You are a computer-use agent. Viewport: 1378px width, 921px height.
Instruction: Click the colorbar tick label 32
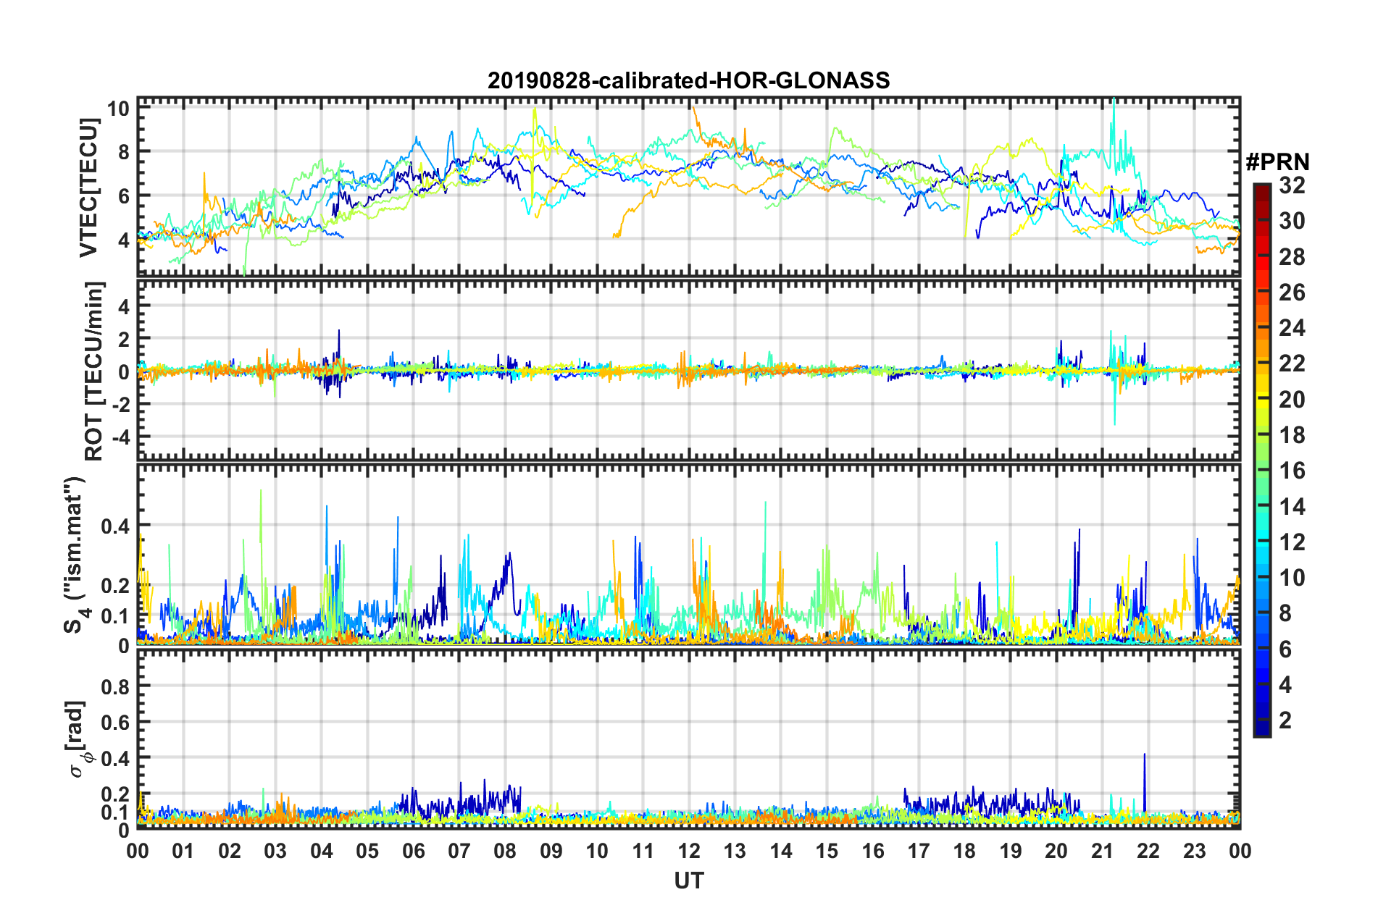click(1292, 185)
